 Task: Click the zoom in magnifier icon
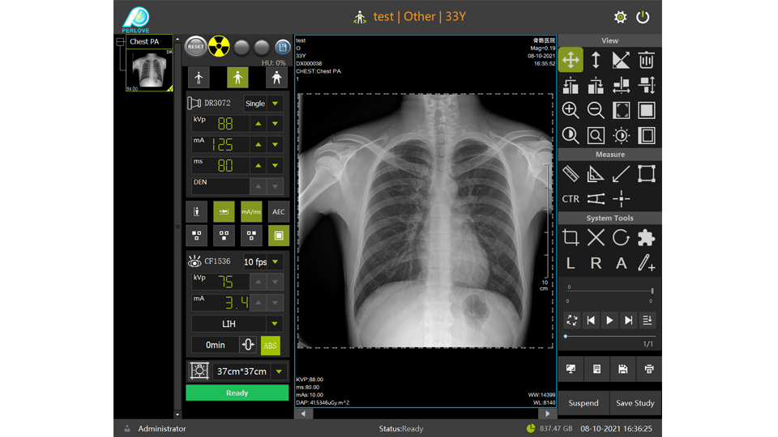pos(571,110)
